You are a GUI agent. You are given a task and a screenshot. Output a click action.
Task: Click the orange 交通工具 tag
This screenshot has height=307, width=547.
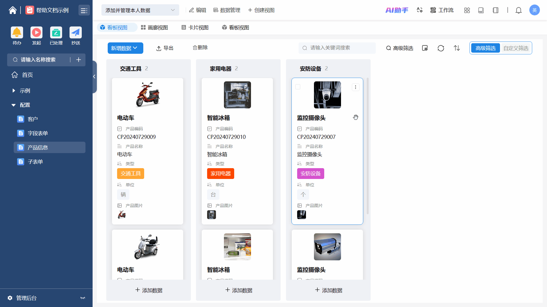130,174
